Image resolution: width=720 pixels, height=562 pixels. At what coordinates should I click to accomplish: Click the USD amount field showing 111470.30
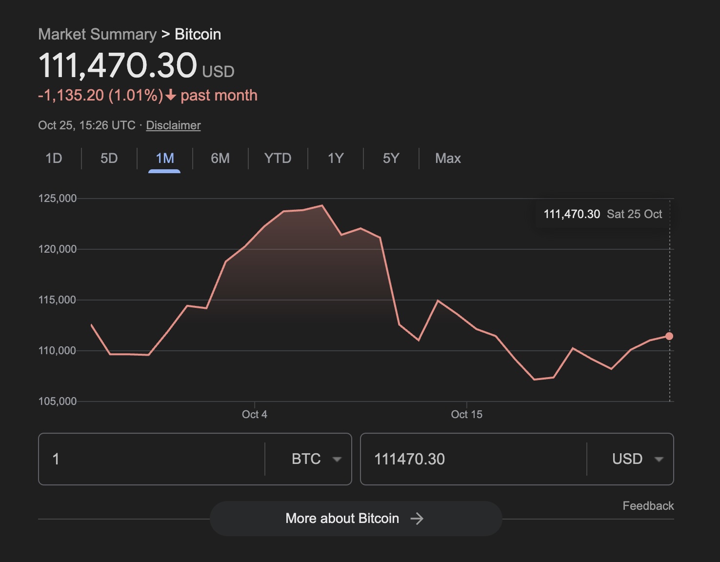(473, 459)
